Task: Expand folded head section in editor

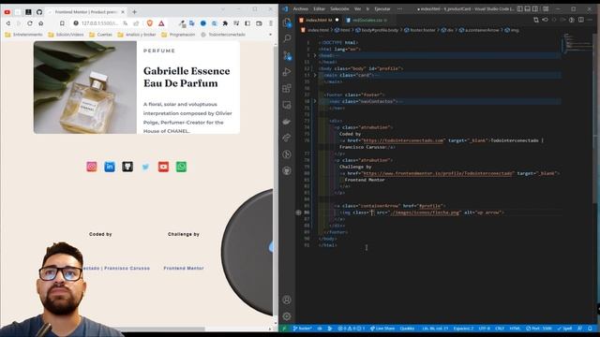Action: 315,55
